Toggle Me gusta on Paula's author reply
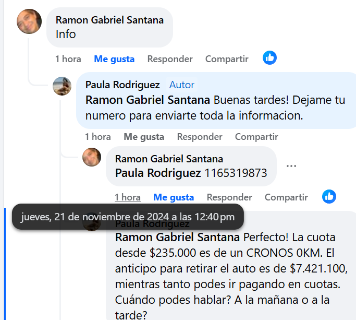Viewport: 356px width, 320px height. pos(144,137)
